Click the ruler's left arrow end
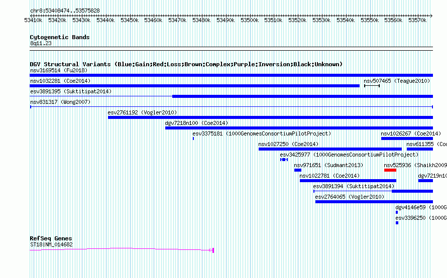The height and width of the screenshot is (278, 447). pos(31,16)
